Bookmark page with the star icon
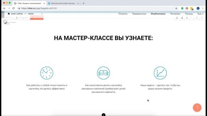207x116 pixels. (176, 8)
